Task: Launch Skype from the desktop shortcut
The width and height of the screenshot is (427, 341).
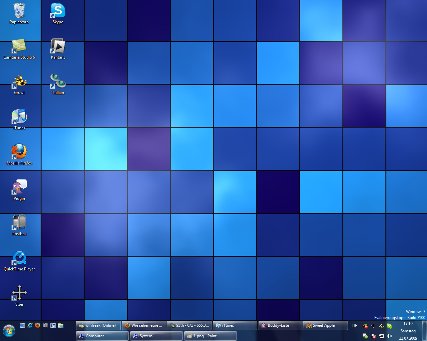Action: 58,11
